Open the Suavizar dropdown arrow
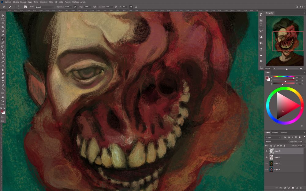 click(112, 7)
